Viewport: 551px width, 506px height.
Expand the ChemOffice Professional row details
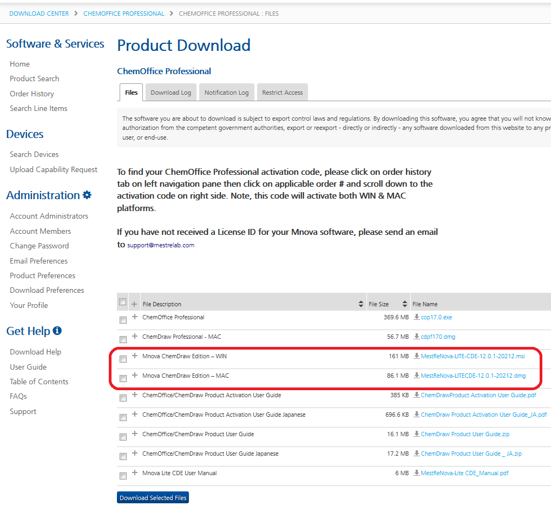(135, 317)
